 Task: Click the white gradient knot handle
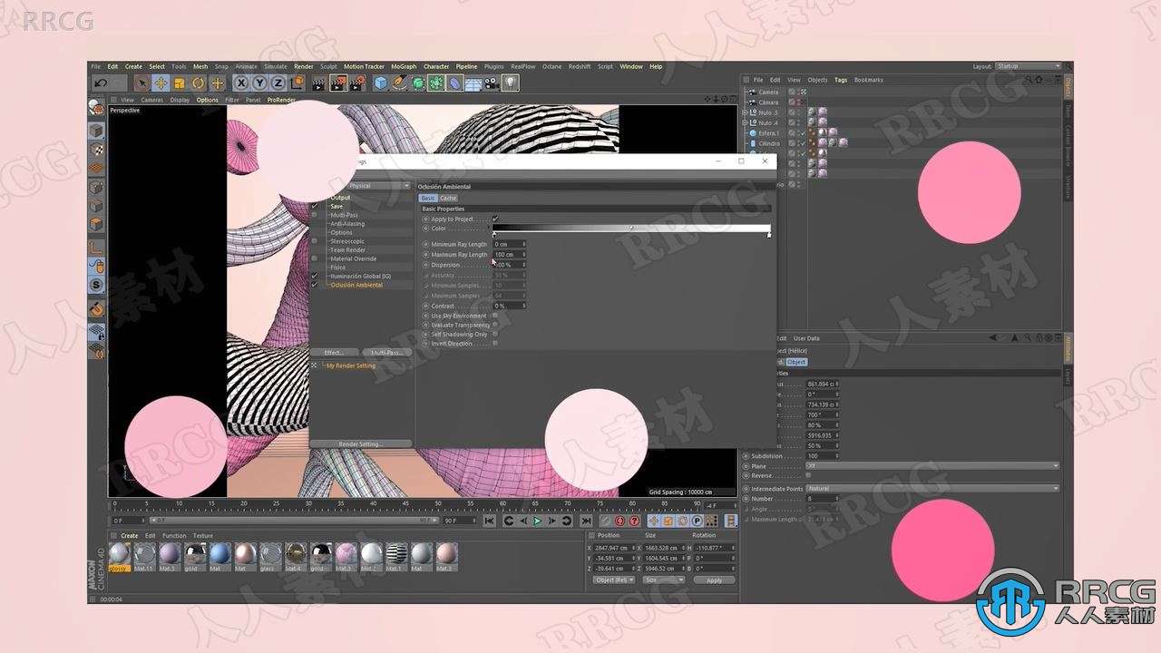pyautogui.click(x=769, y=235)
